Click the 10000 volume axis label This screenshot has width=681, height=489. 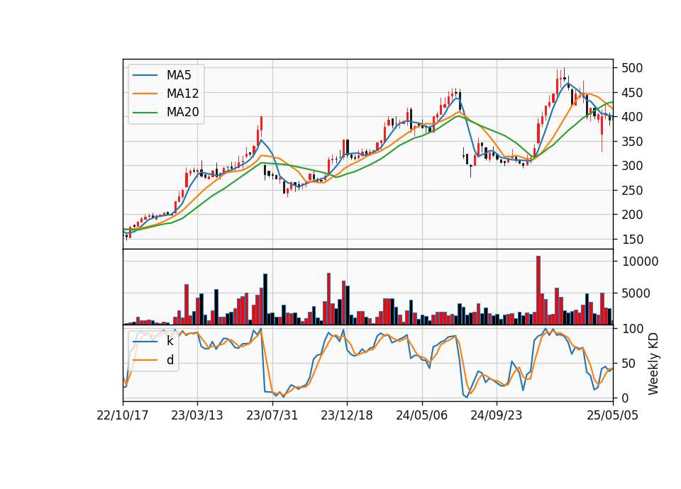point(640,262)
